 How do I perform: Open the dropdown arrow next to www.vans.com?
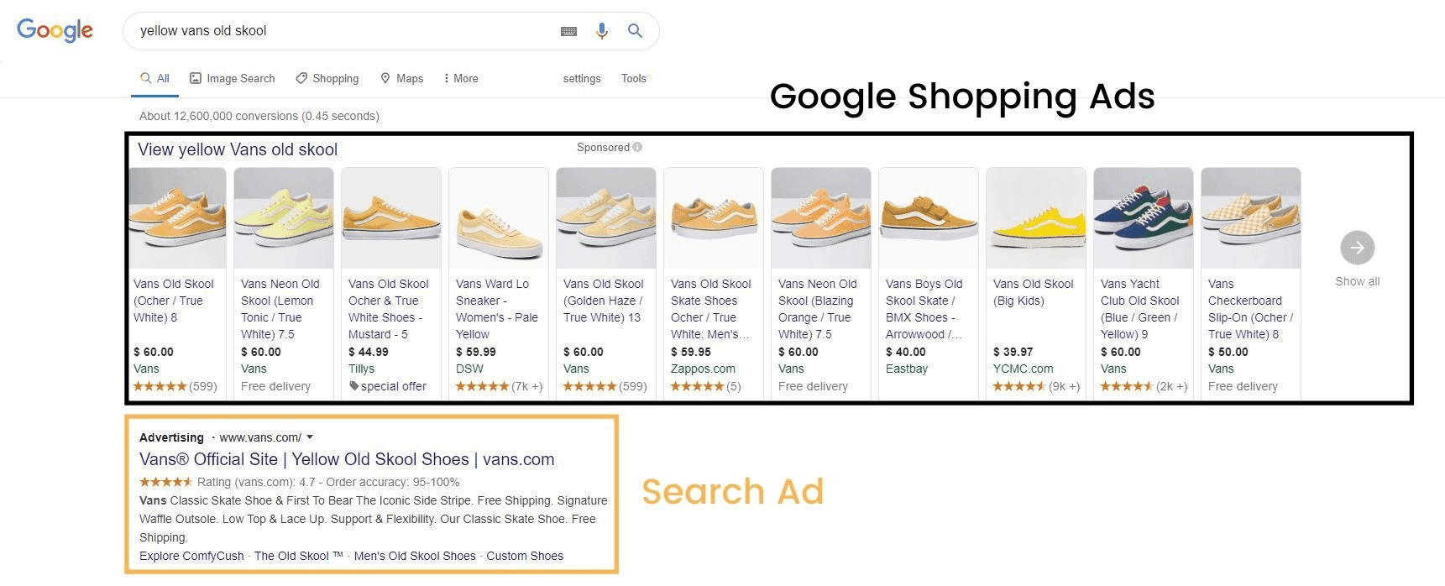pos(310,437)
